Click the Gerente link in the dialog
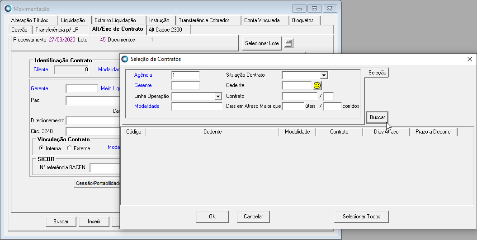Image resolution: width=477 pixels, height=240 pixels. click(x=143, y=85)
